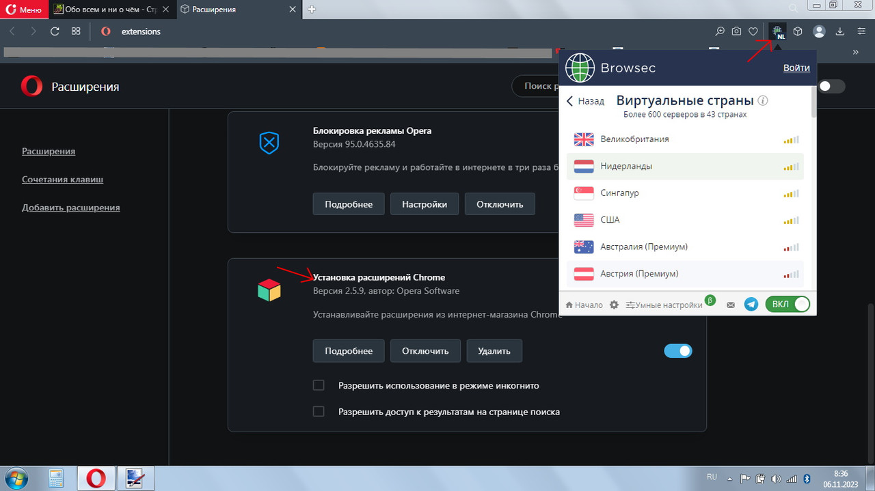Click Отключить for Установка расширений Chrome
The image size is (875, 491).
(425, 350)
